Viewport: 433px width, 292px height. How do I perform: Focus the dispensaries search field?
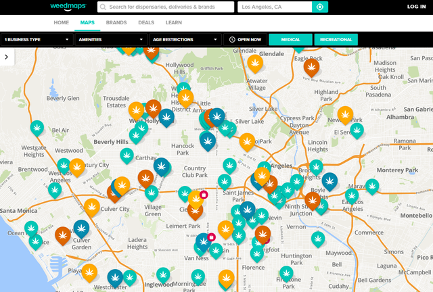[x=166, y=7]
